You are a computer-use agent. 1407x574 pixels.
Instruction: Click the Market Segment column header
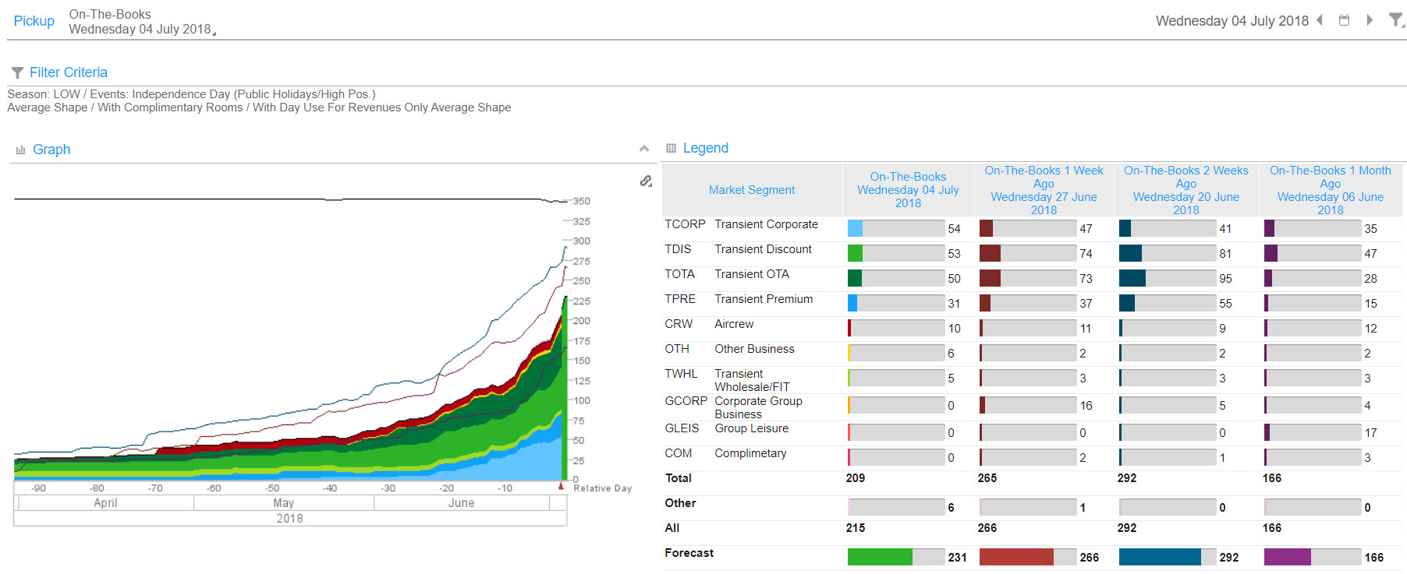[751, 190]
